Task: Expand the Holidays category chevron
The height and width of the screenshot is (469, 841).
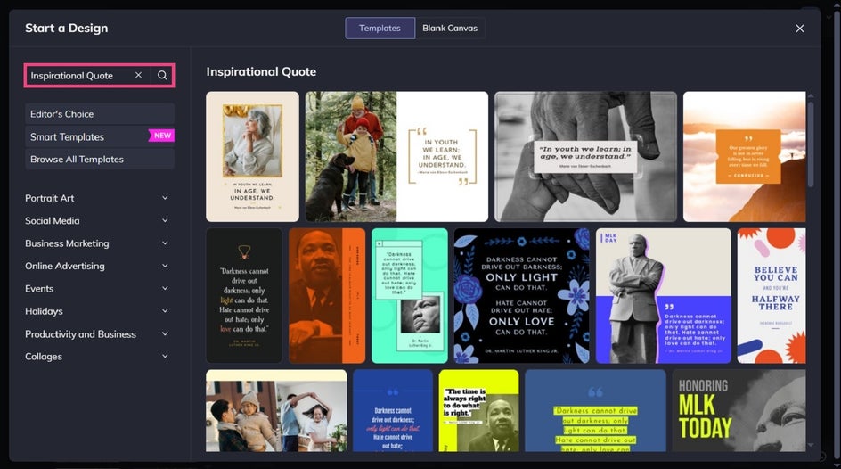Action: [165, 310]
